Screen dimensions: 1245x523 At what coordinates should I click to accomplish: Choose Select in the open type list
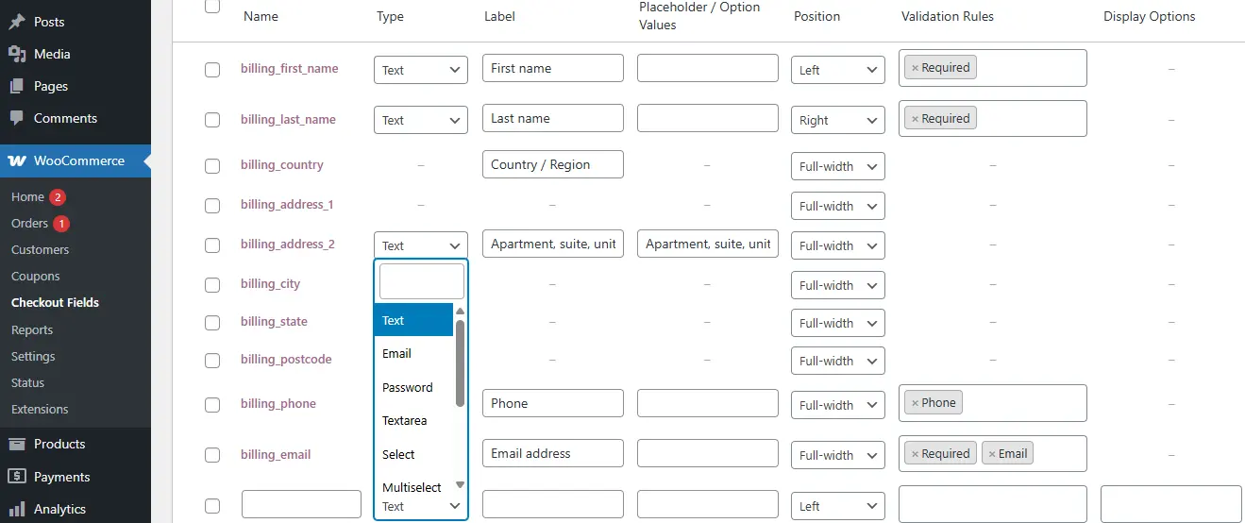tap(413, 454)
